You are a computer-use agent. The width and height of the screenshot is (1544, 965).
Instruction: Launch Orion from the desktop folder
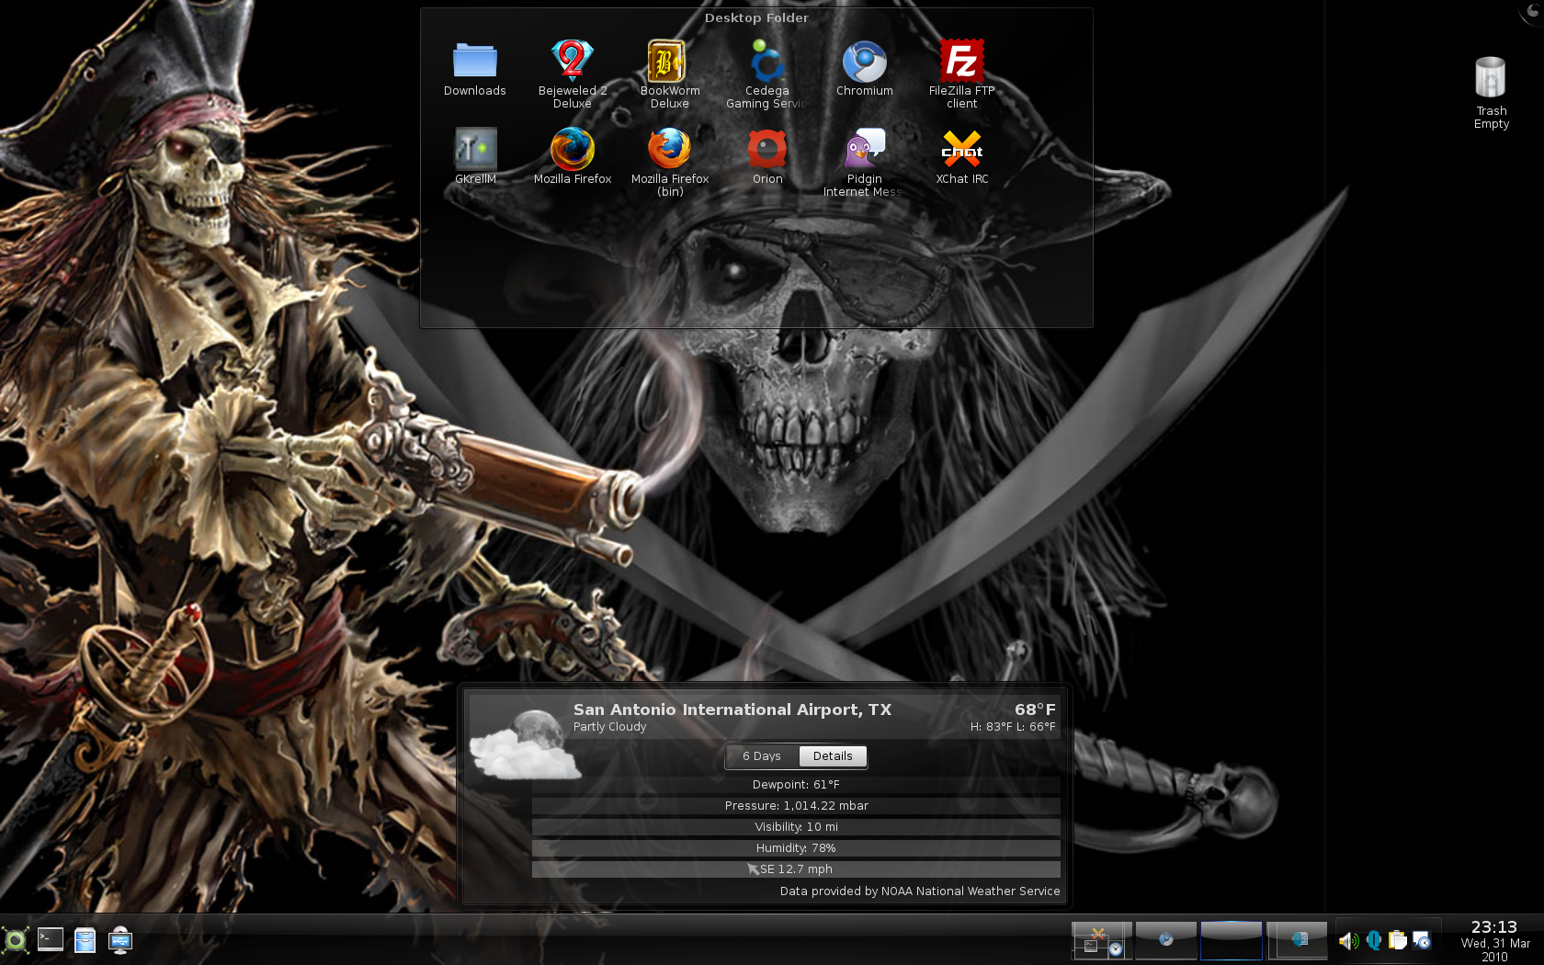coord(766,150)
